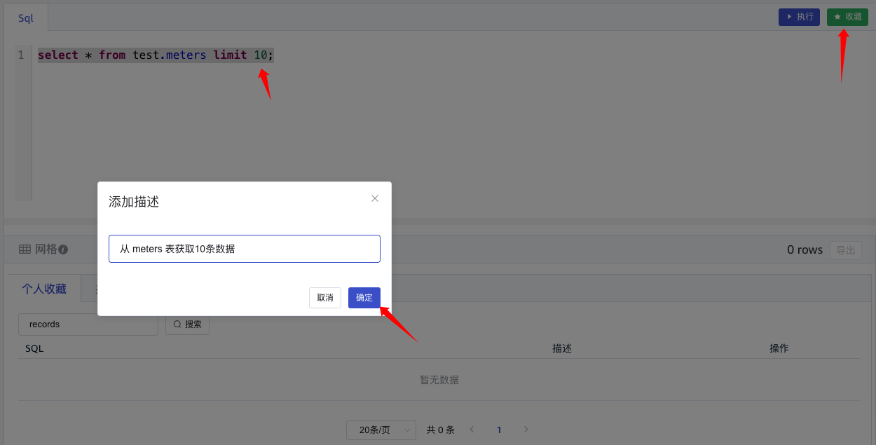Image resolution: width=876 pixels, height=445 pixels.
Task: Click the previous page arrow
Action: click(x=472, y=430)
